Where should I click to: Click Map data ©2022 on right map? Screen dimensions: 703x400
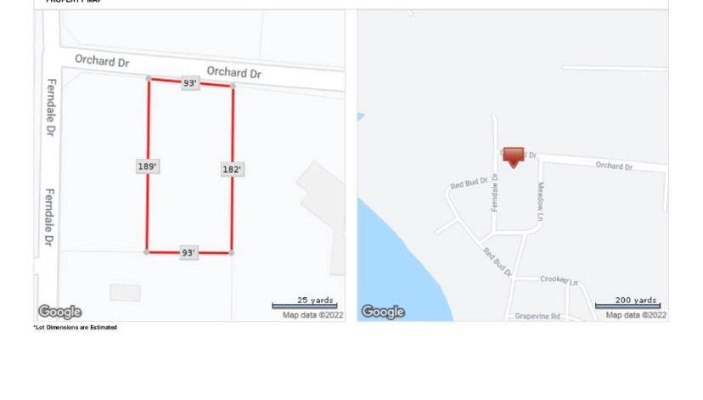coord(636,315)
